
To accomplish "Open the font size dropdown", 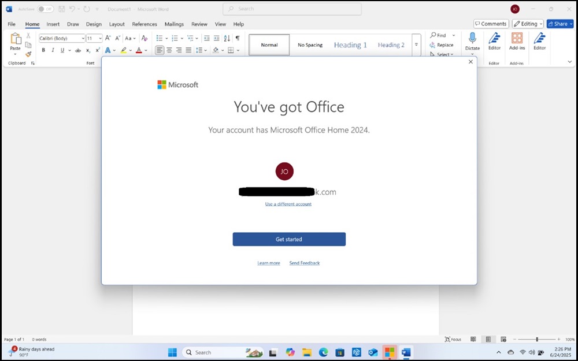I will (x=100, y=38).
